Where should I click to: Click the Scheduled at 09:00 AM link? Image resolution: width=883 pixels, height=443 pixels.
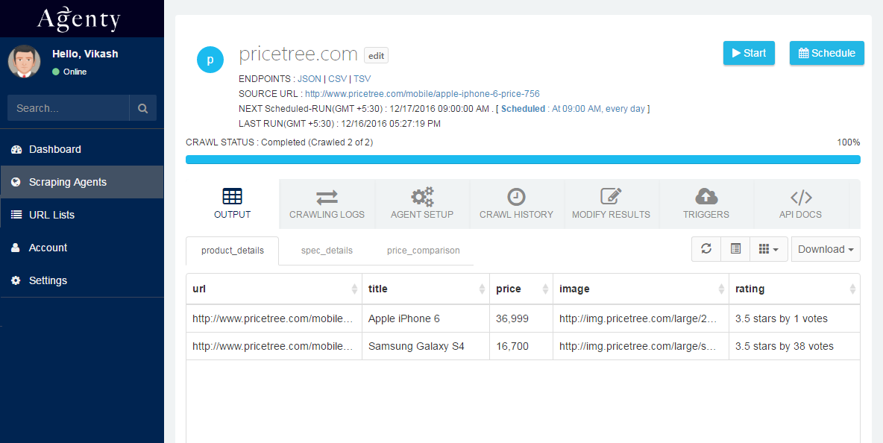tap(574, 109)
